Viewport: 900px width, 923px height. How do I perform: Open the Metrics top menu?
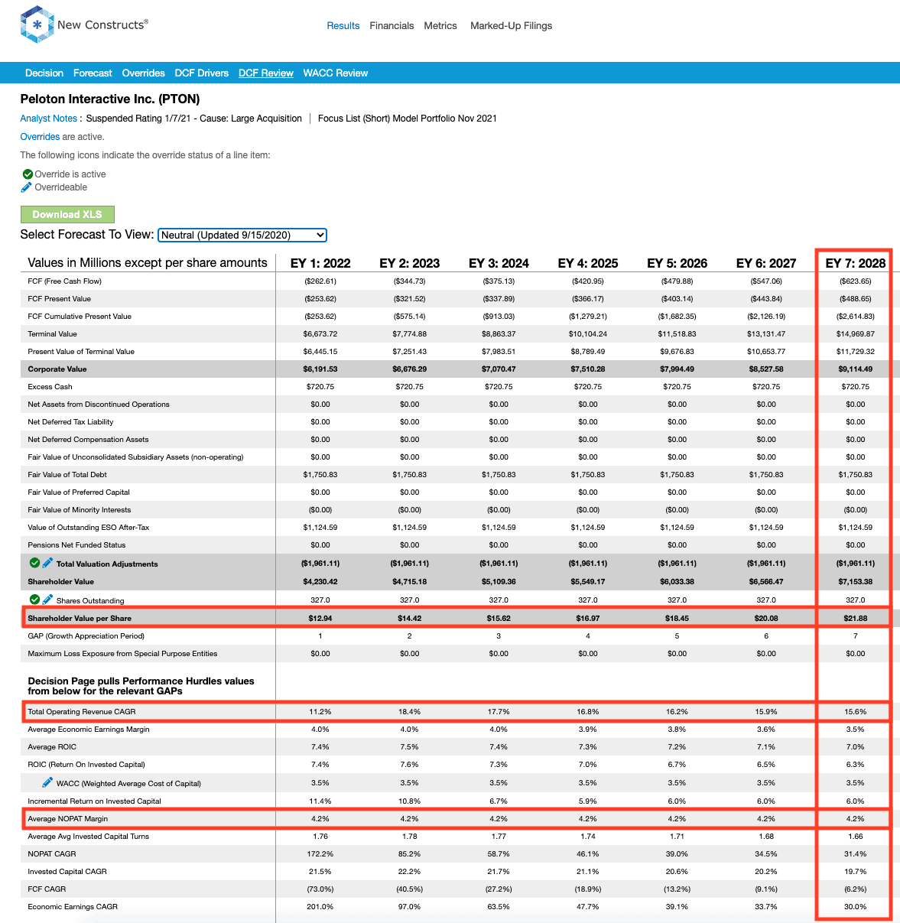coord(440,25)
